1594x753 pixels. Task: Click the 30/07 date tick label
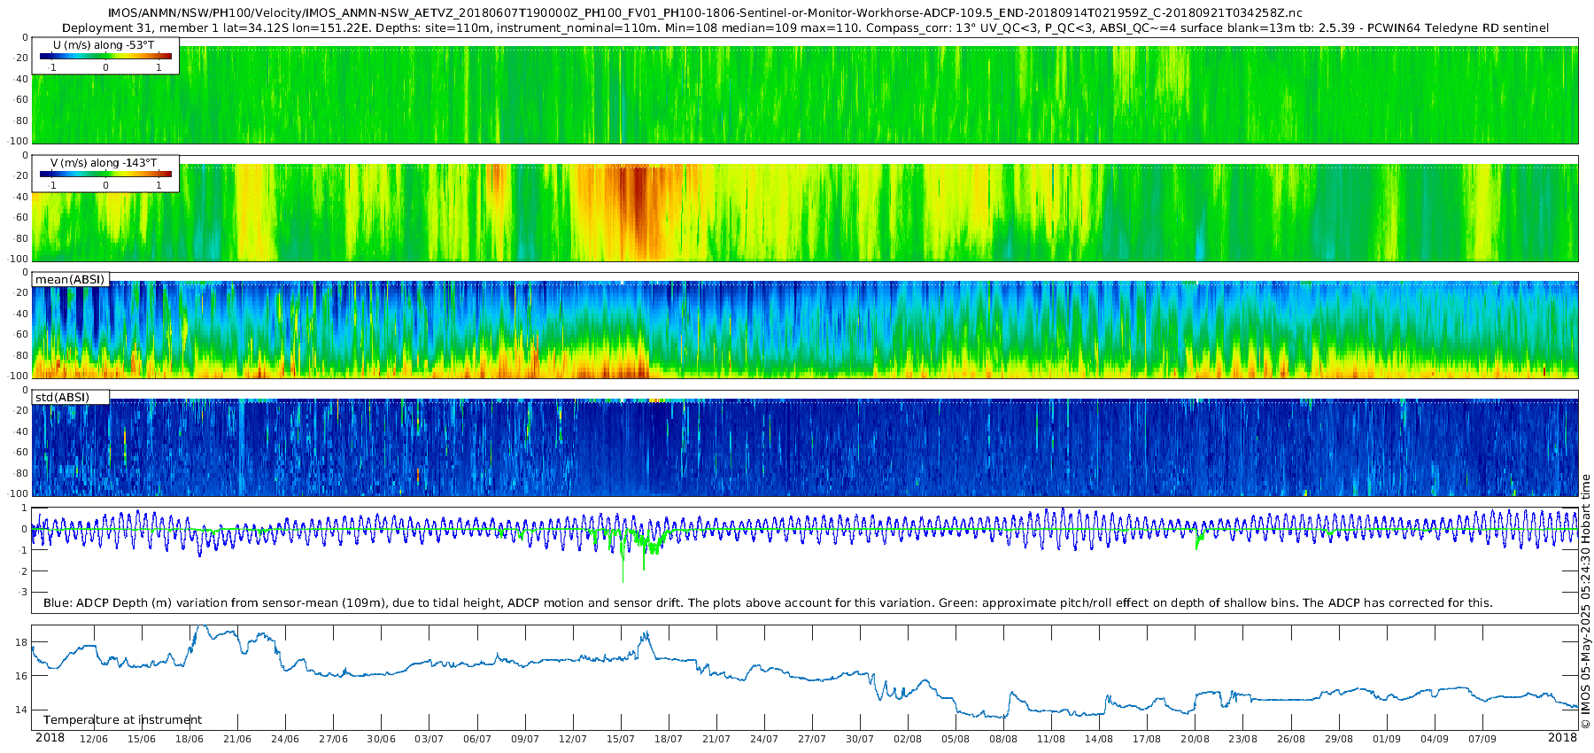(860, 739)
